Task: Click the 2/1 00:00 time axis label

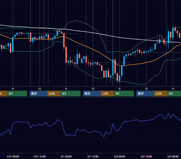Action: [x=66, y=156]
